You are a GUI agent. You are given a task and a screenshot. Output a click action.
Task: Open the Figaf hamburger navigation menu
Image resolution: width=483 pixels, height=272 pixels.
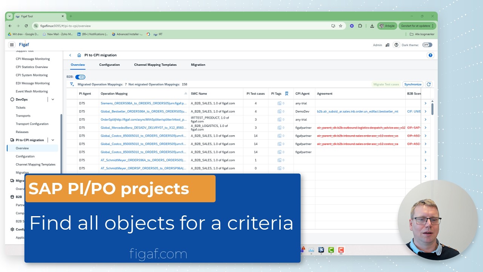coord(12,45)
